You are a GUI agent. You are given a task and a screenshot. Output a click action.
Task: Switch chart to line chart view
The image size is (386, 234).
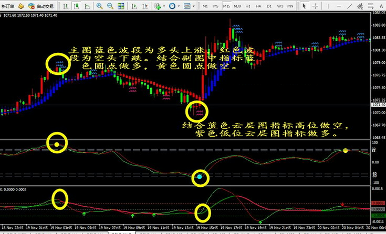tap(87, 6)
